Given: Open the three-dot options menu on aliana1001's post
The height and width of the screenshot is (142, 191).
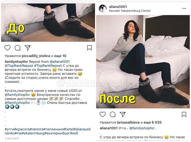Looking at the screenshot, I should (x=184, y=8).
